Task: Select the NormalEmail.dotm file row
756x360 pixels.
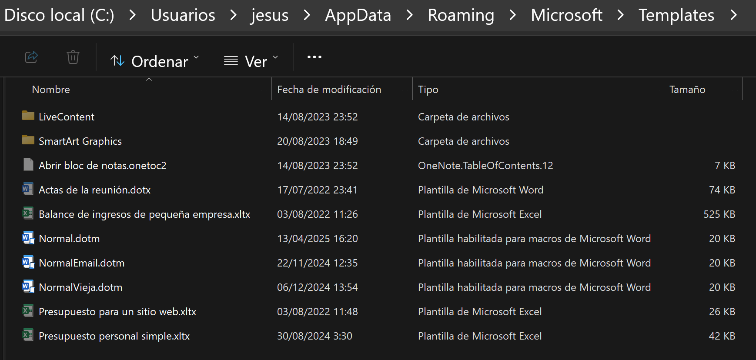Action: pyautogui.click(x=82, y=263)
